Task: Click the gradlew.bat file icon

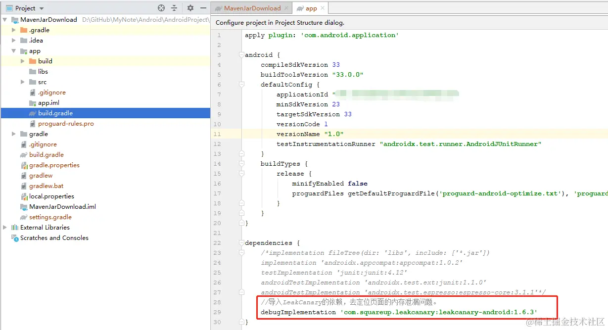Action: click(x=24, y=186)
